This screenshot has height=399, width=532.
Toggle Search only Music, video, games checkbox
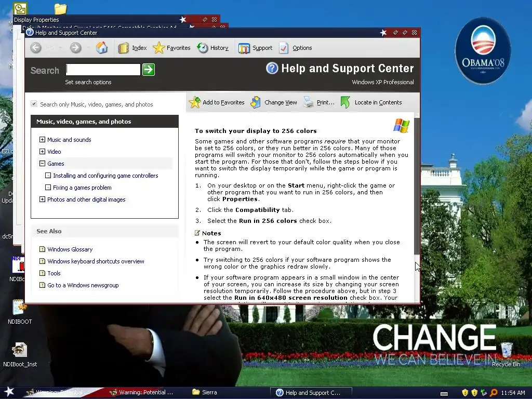(34, 104)
